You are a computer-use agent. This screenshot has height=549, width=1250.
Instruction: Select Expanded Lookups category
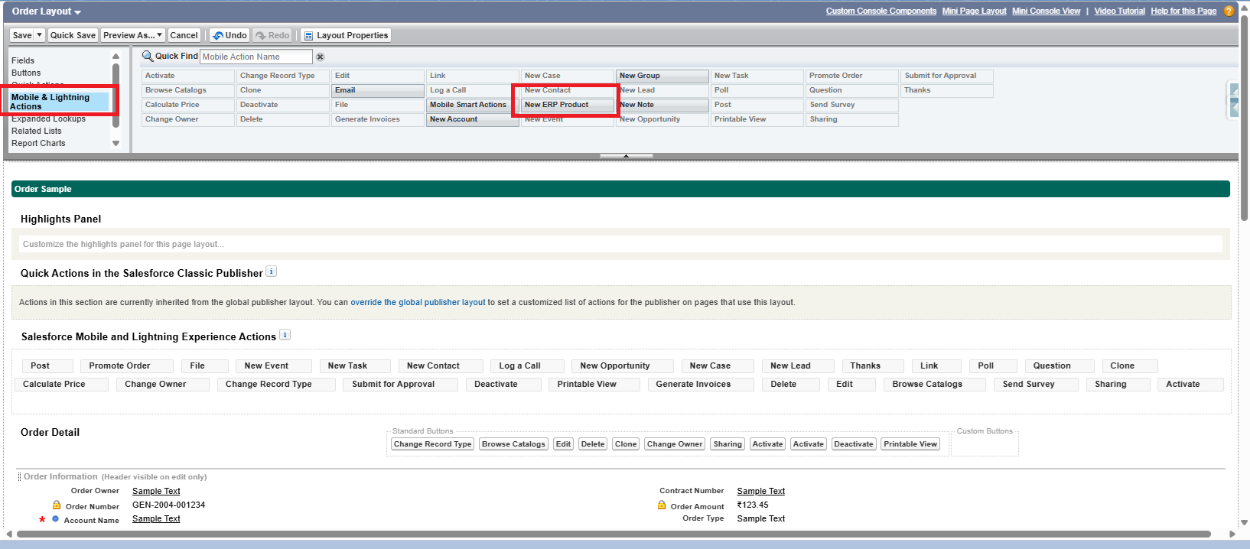tap(48, 119)
